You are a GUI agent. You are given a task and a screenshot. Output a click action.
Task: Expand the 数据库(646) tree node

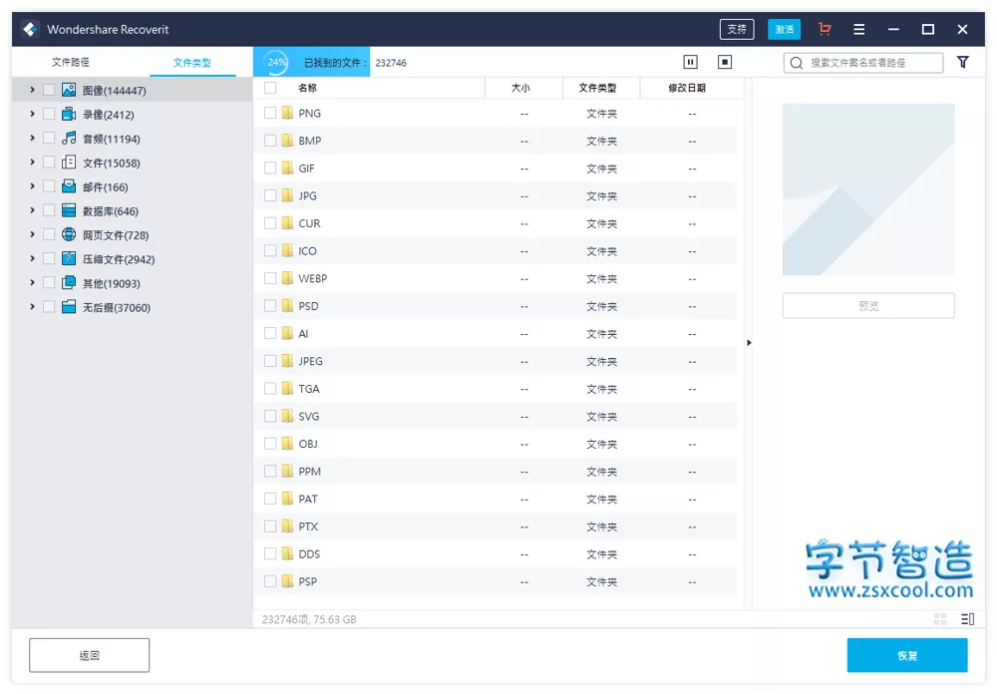(x=32, y=210)
